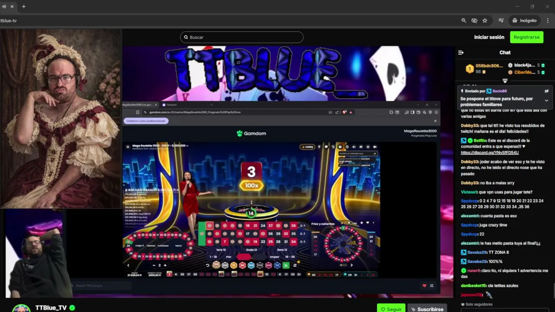Viewport: 555px width, 312px height.
Task: Toggle the Frios y calientes switch
Action: point(348,223)
